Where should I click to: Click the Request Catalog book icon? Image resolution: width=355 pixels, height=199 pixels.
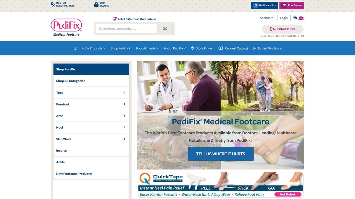(220, 48)
